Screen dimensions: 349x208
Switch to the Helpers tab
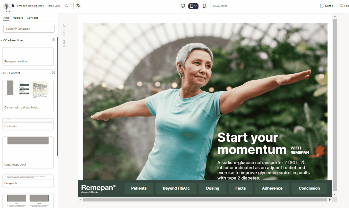[x=18, y=18]
